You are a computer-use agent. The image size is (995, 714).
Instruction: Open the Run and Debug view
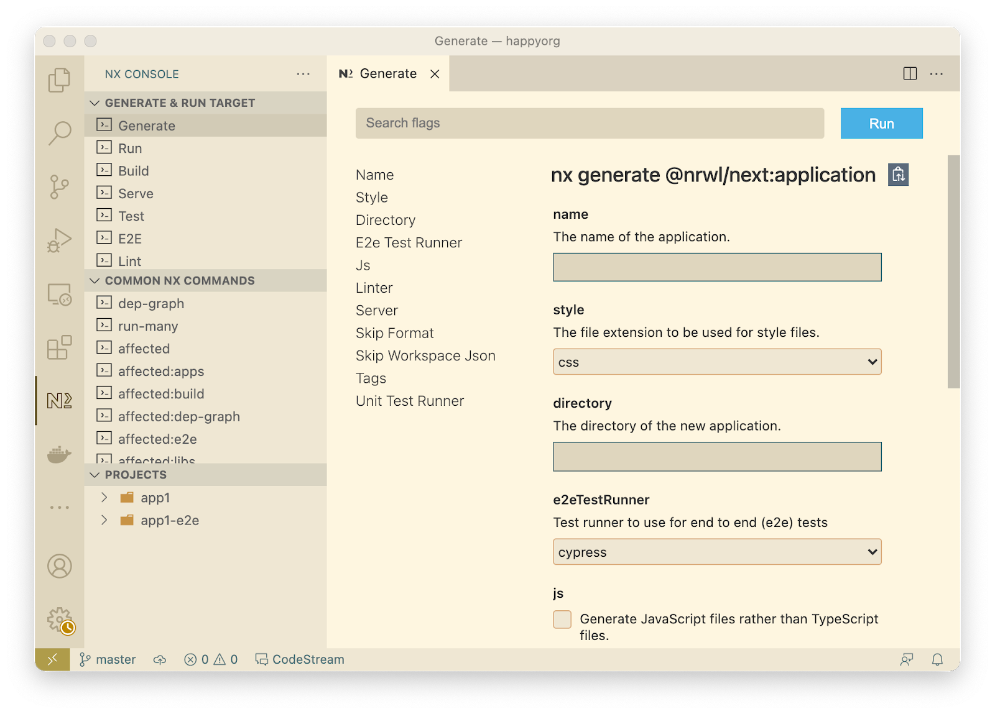[59, 239]
